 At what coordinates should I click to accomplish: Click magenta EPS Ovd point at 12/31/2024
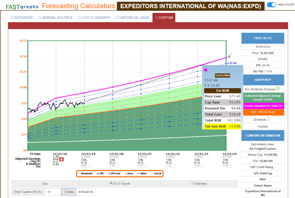point(226,58)
